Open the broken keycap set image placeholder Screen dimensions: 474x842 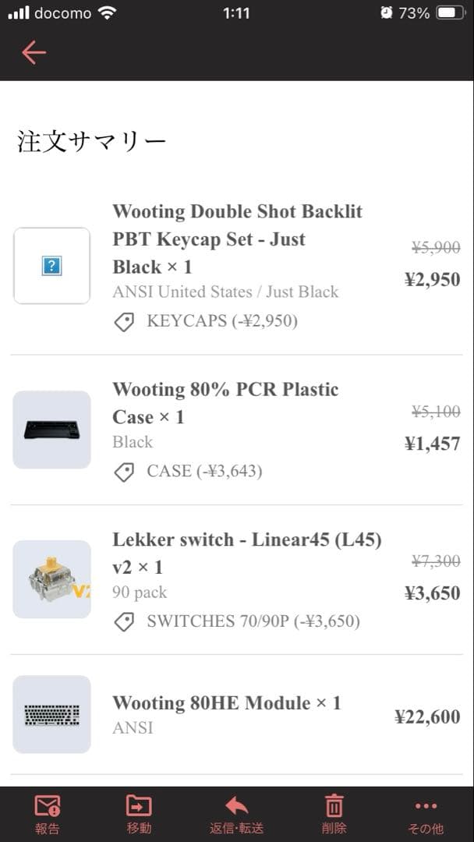coord(51,266)
